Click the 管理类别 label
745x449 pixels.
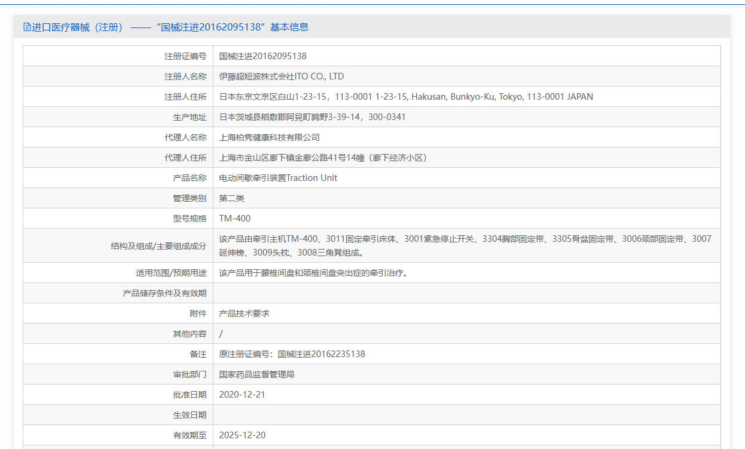tap(190, 198)
